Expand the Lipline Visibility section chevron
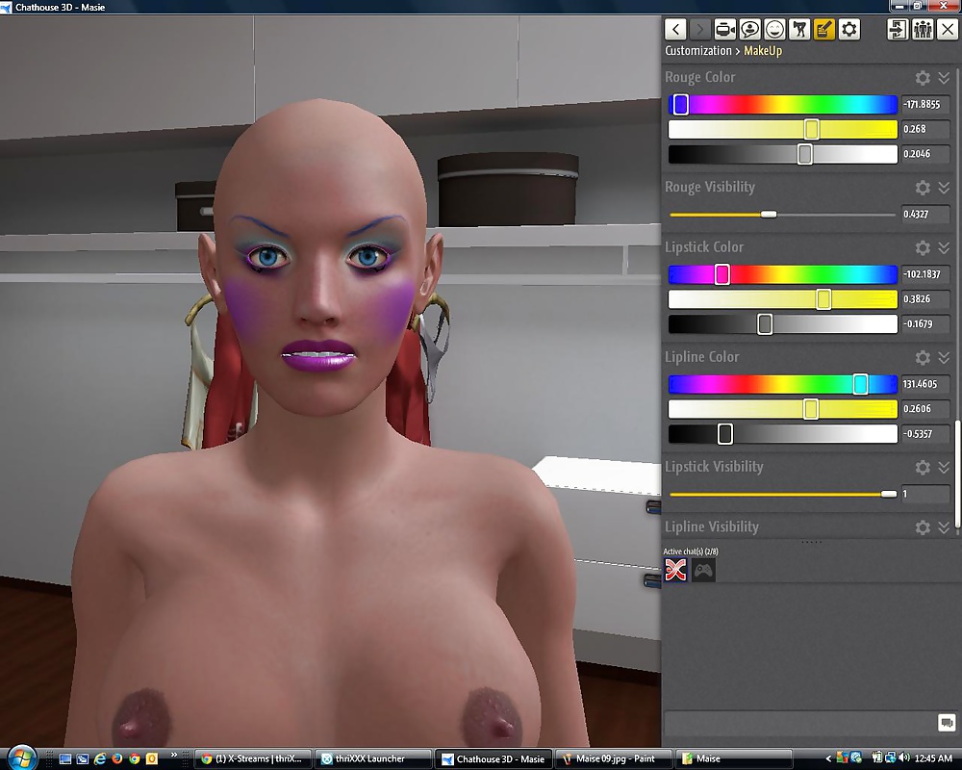 pos(944,527)
